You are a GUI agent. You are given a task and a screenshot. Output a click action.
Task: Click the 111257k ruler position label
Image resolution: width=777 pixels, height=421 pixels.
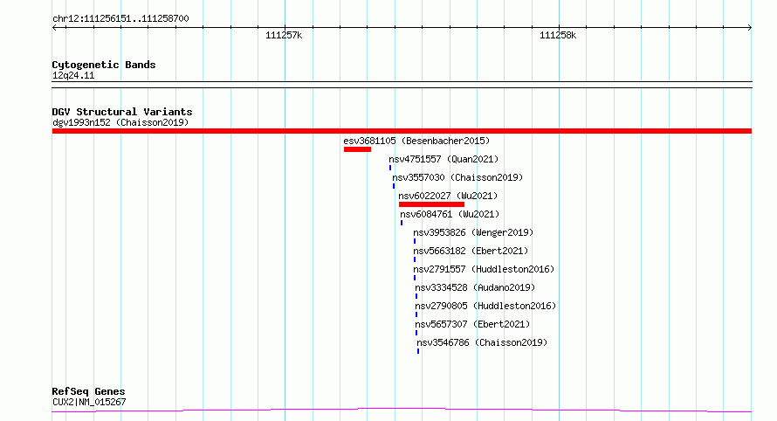click(284, 35)
